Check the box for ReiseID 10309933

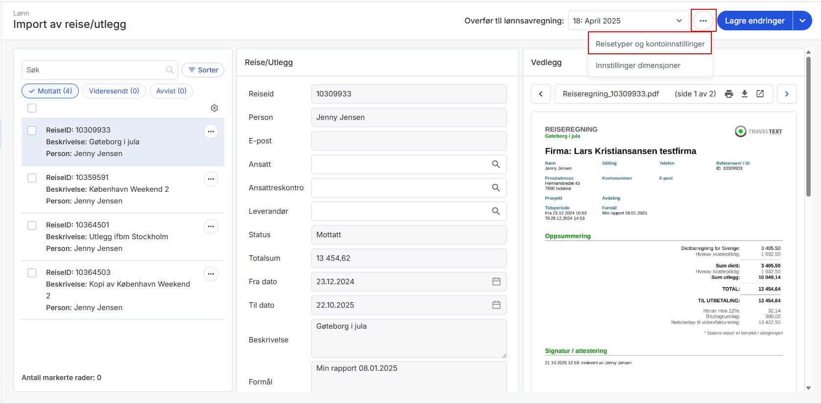(x=32, y=131)
